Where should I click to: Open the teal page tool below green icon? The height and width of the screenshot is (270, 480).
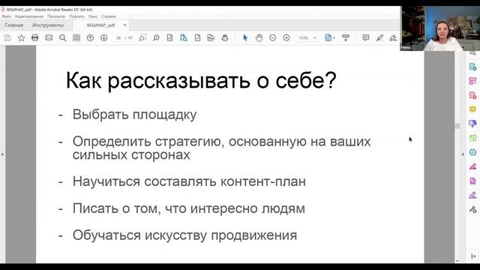[x=472, y=152]
